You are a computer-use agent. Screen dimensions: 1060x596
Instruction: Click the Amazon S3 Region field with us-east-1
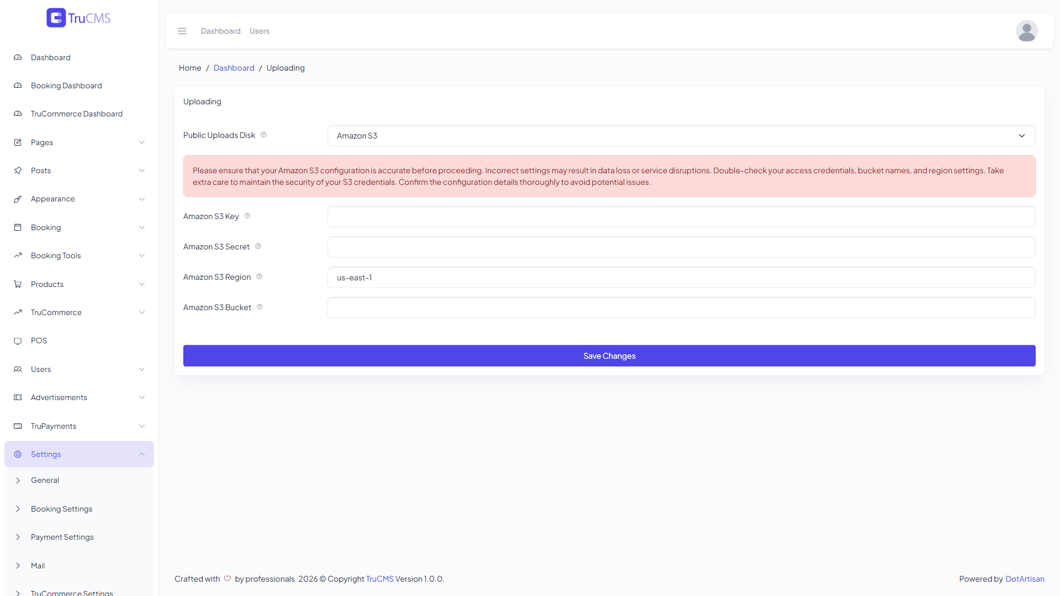(681, 278)
